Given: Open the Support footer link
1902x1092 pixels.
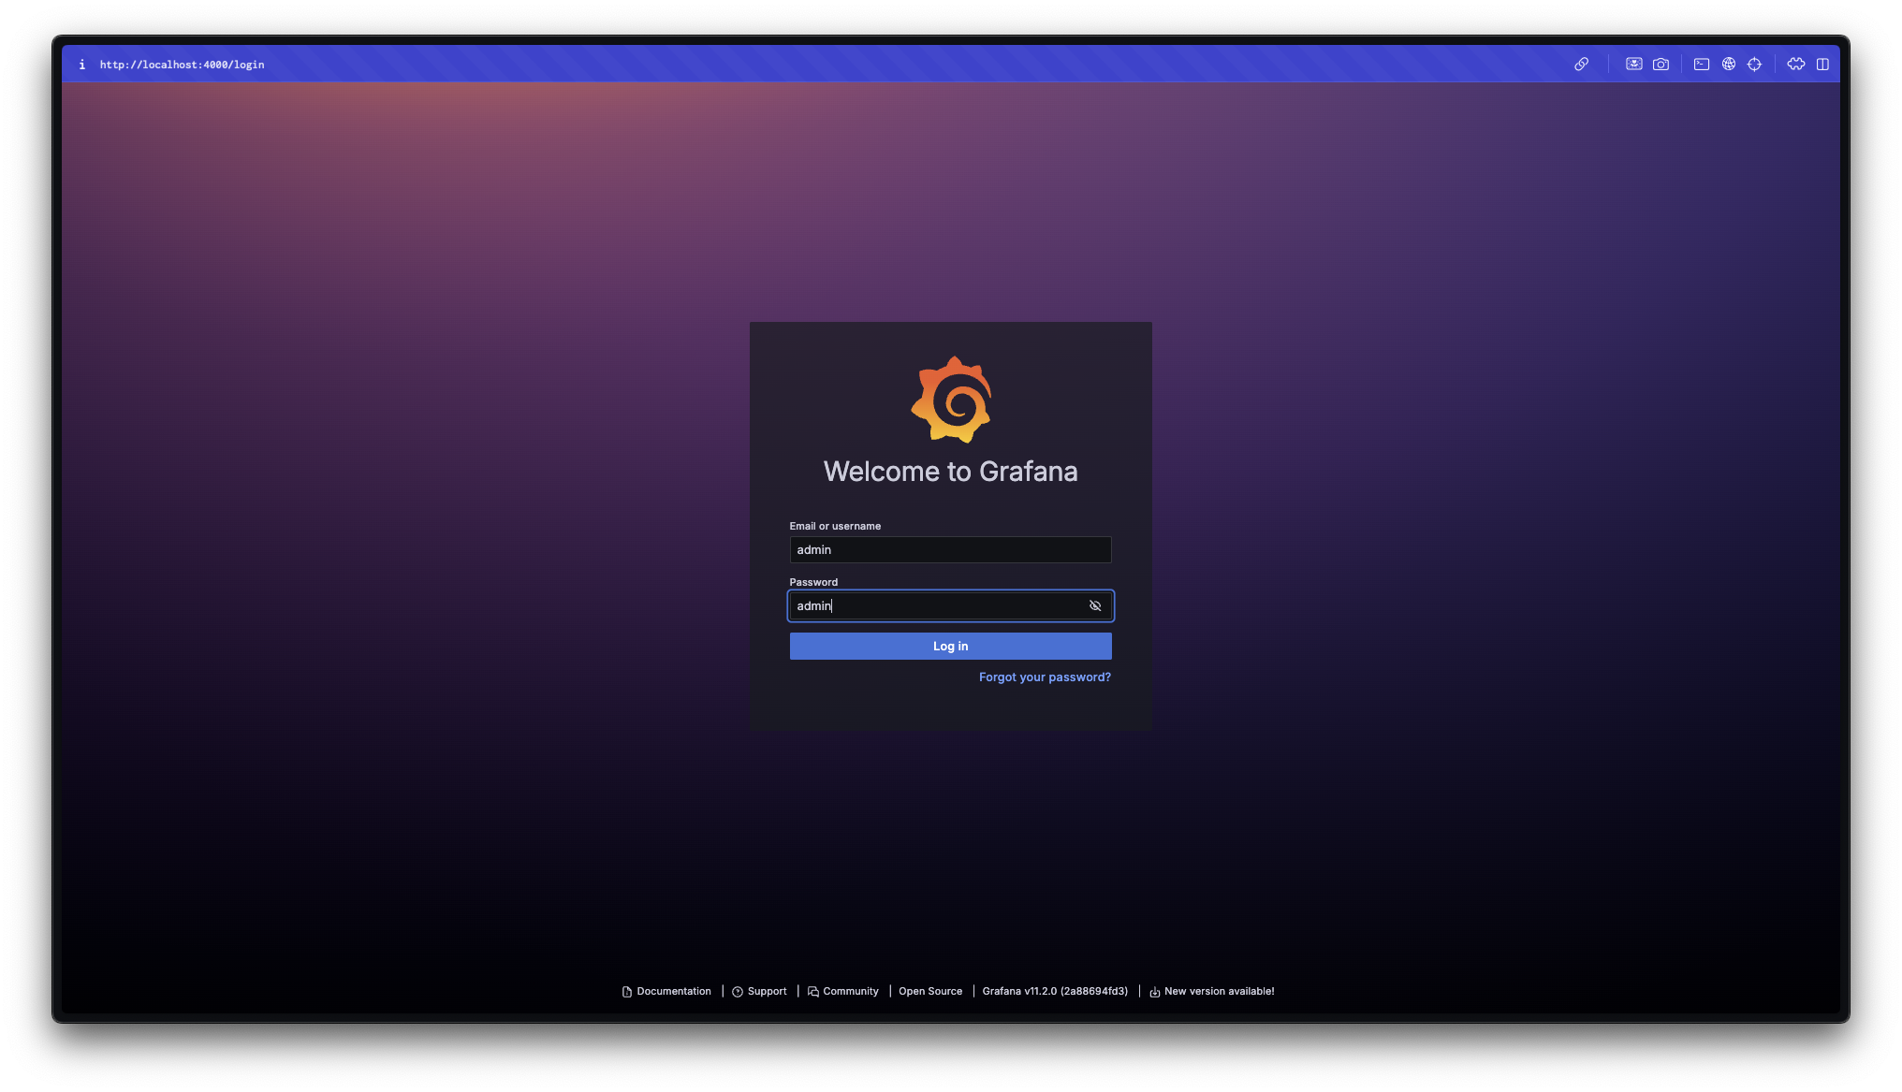Looking at the screenshot, I should [x=767, y=992].
